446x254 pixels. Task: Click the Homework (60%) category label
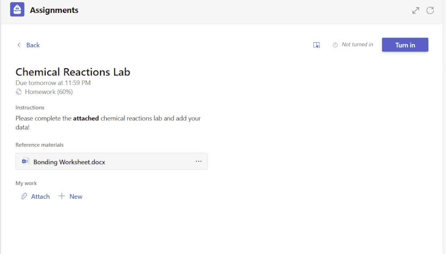point(49,92)
